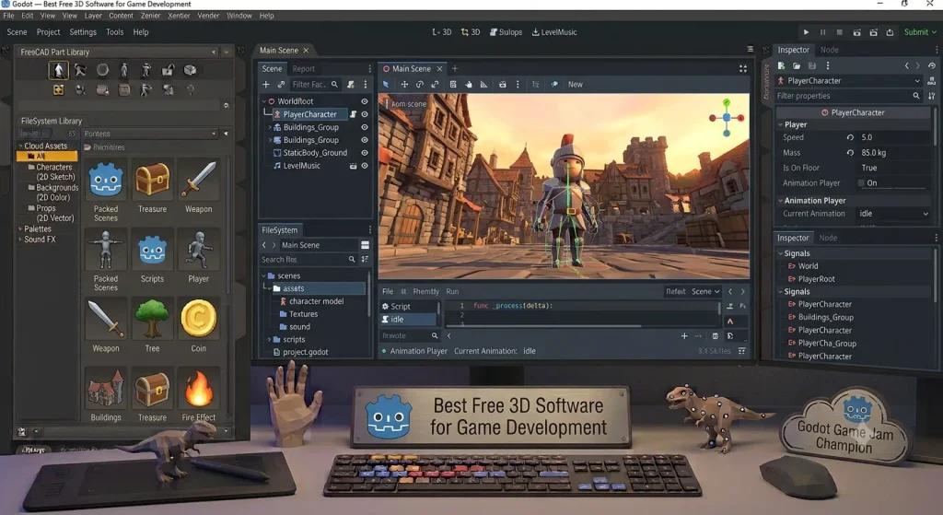Select the Rotate tool in viewport toolbar

click(x=420, y=84)
